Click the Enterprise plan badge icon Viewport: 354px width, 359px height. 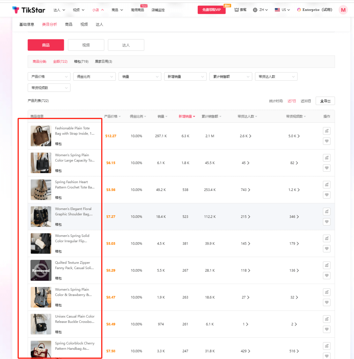click(x=299, y=10)
